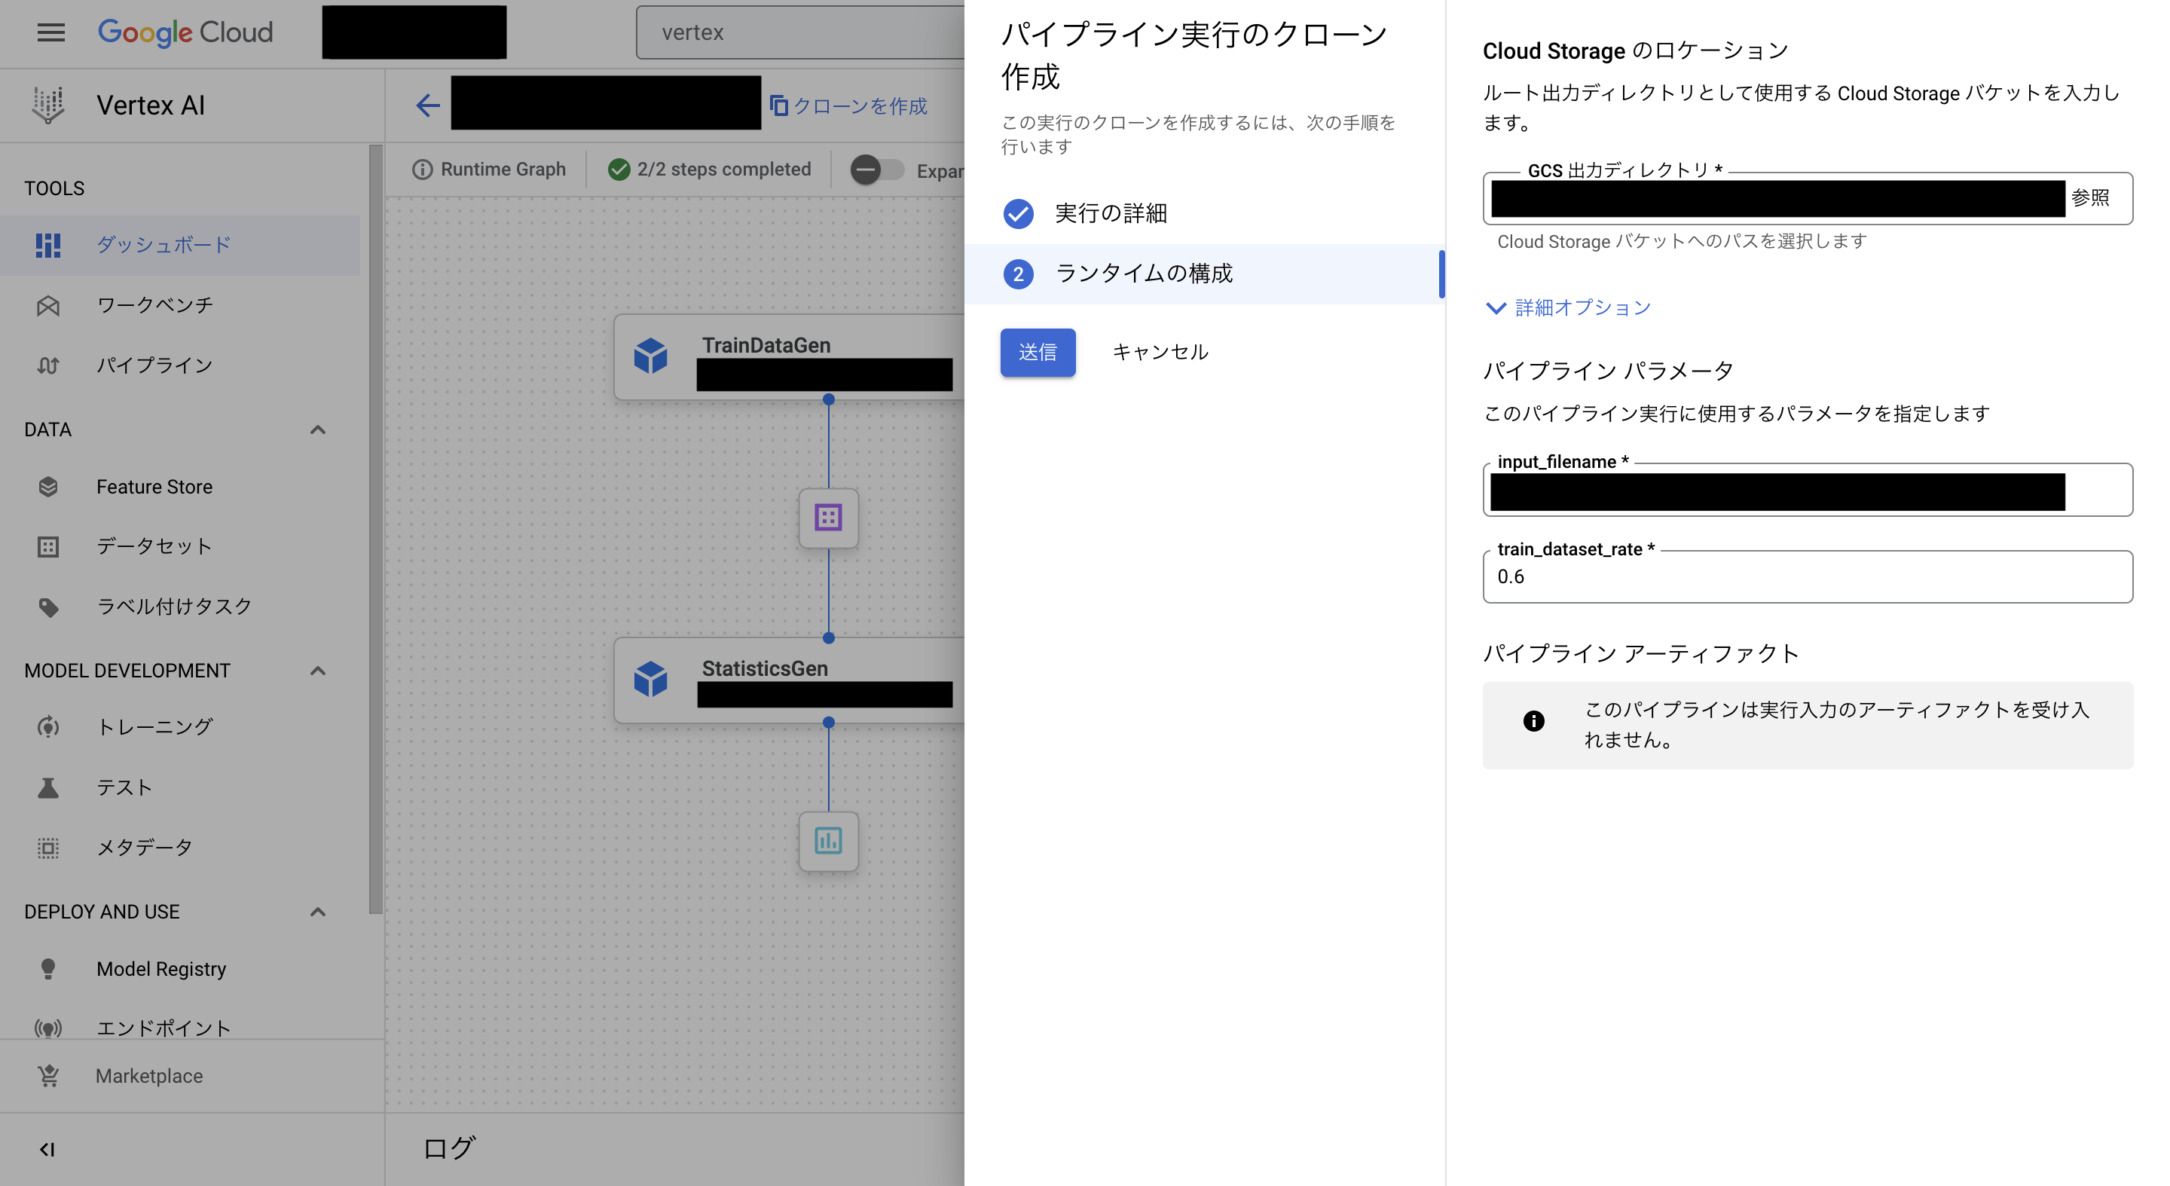Click the input_filename field

coord(1808,491)
